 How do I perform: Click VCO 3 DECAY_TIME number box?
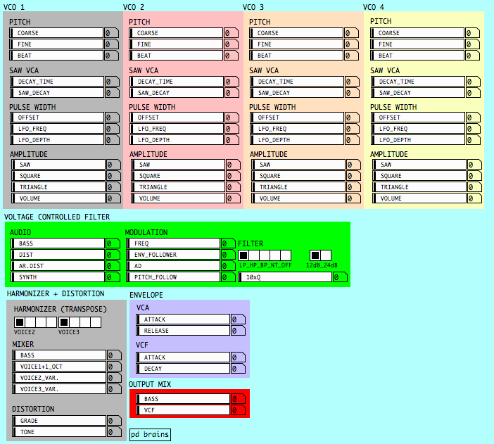353,82
